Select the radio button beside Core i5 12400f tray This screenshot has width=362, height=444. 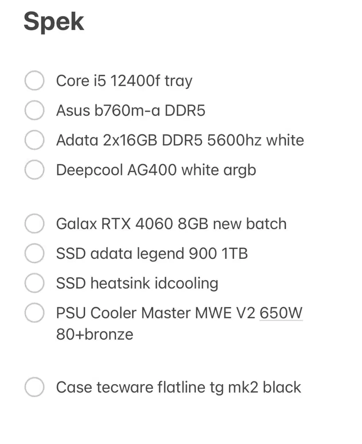coord(34,81)
